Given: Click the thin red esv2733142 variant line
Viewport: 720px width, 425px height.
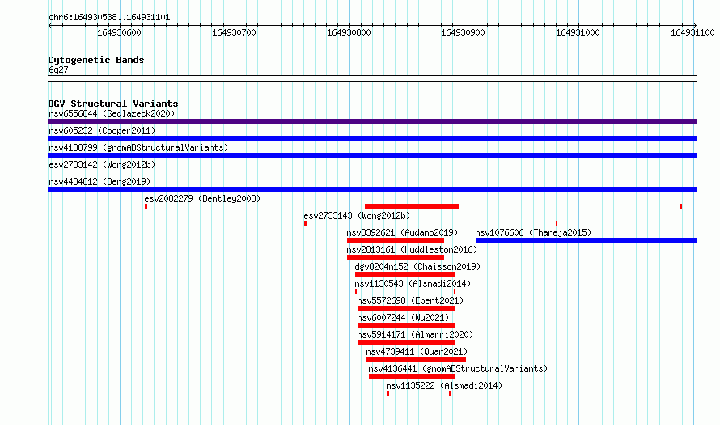Looking at the screenshot, I should (x=372, y=172).
